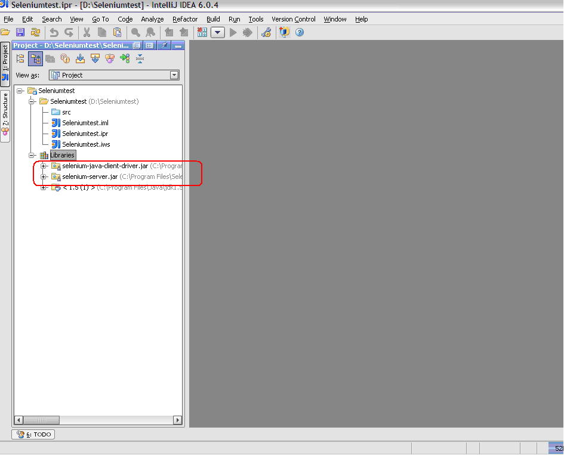Toggle autoscroll to source in Project toolbar

click(x=80, y=58)
